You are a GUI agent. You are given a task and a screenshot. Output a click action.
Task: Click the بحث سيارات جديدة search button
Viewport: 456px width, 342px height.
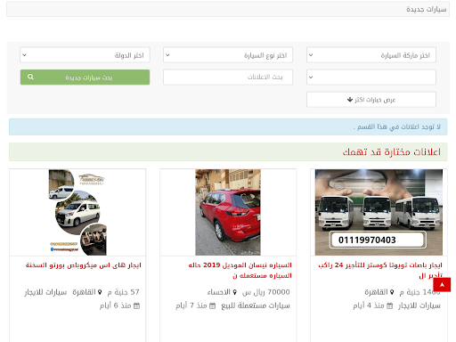tap(85, 77)
